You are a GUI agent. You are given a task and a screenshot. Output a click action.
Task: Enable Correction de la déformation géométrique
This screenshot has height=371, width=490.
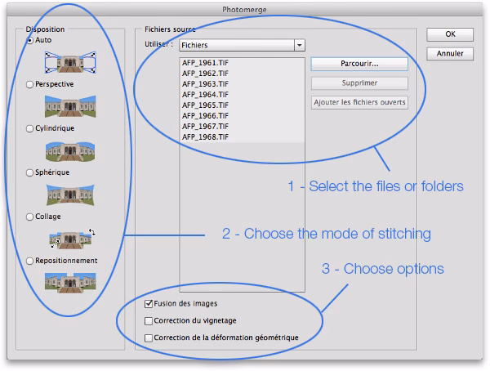pos(149,338)
